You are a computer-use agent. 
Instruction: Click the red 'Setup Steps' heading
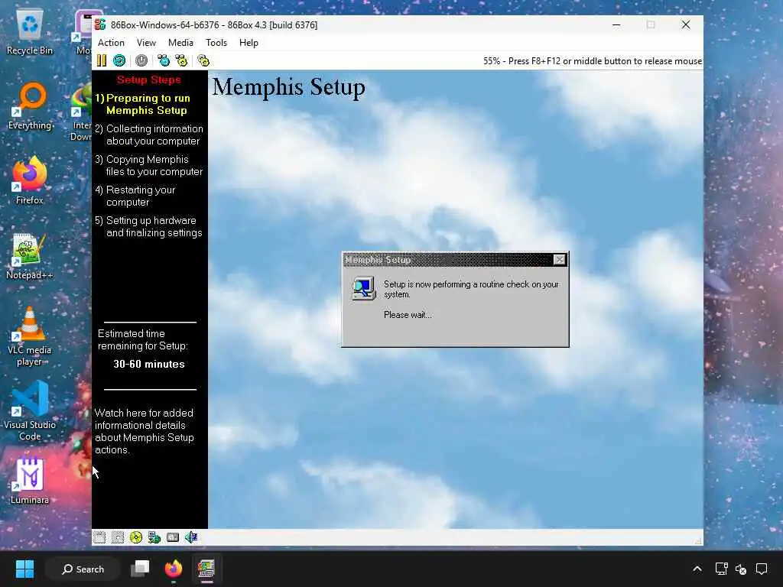(x=149, y=79)
